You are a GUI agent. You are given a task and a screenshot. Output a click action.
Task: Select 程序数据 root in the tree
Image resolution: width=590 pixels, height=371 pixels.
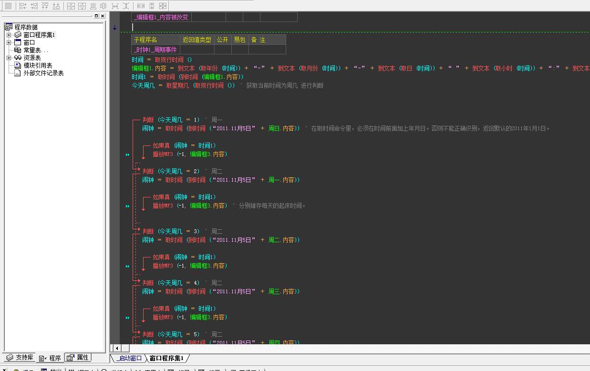point(26,27)
